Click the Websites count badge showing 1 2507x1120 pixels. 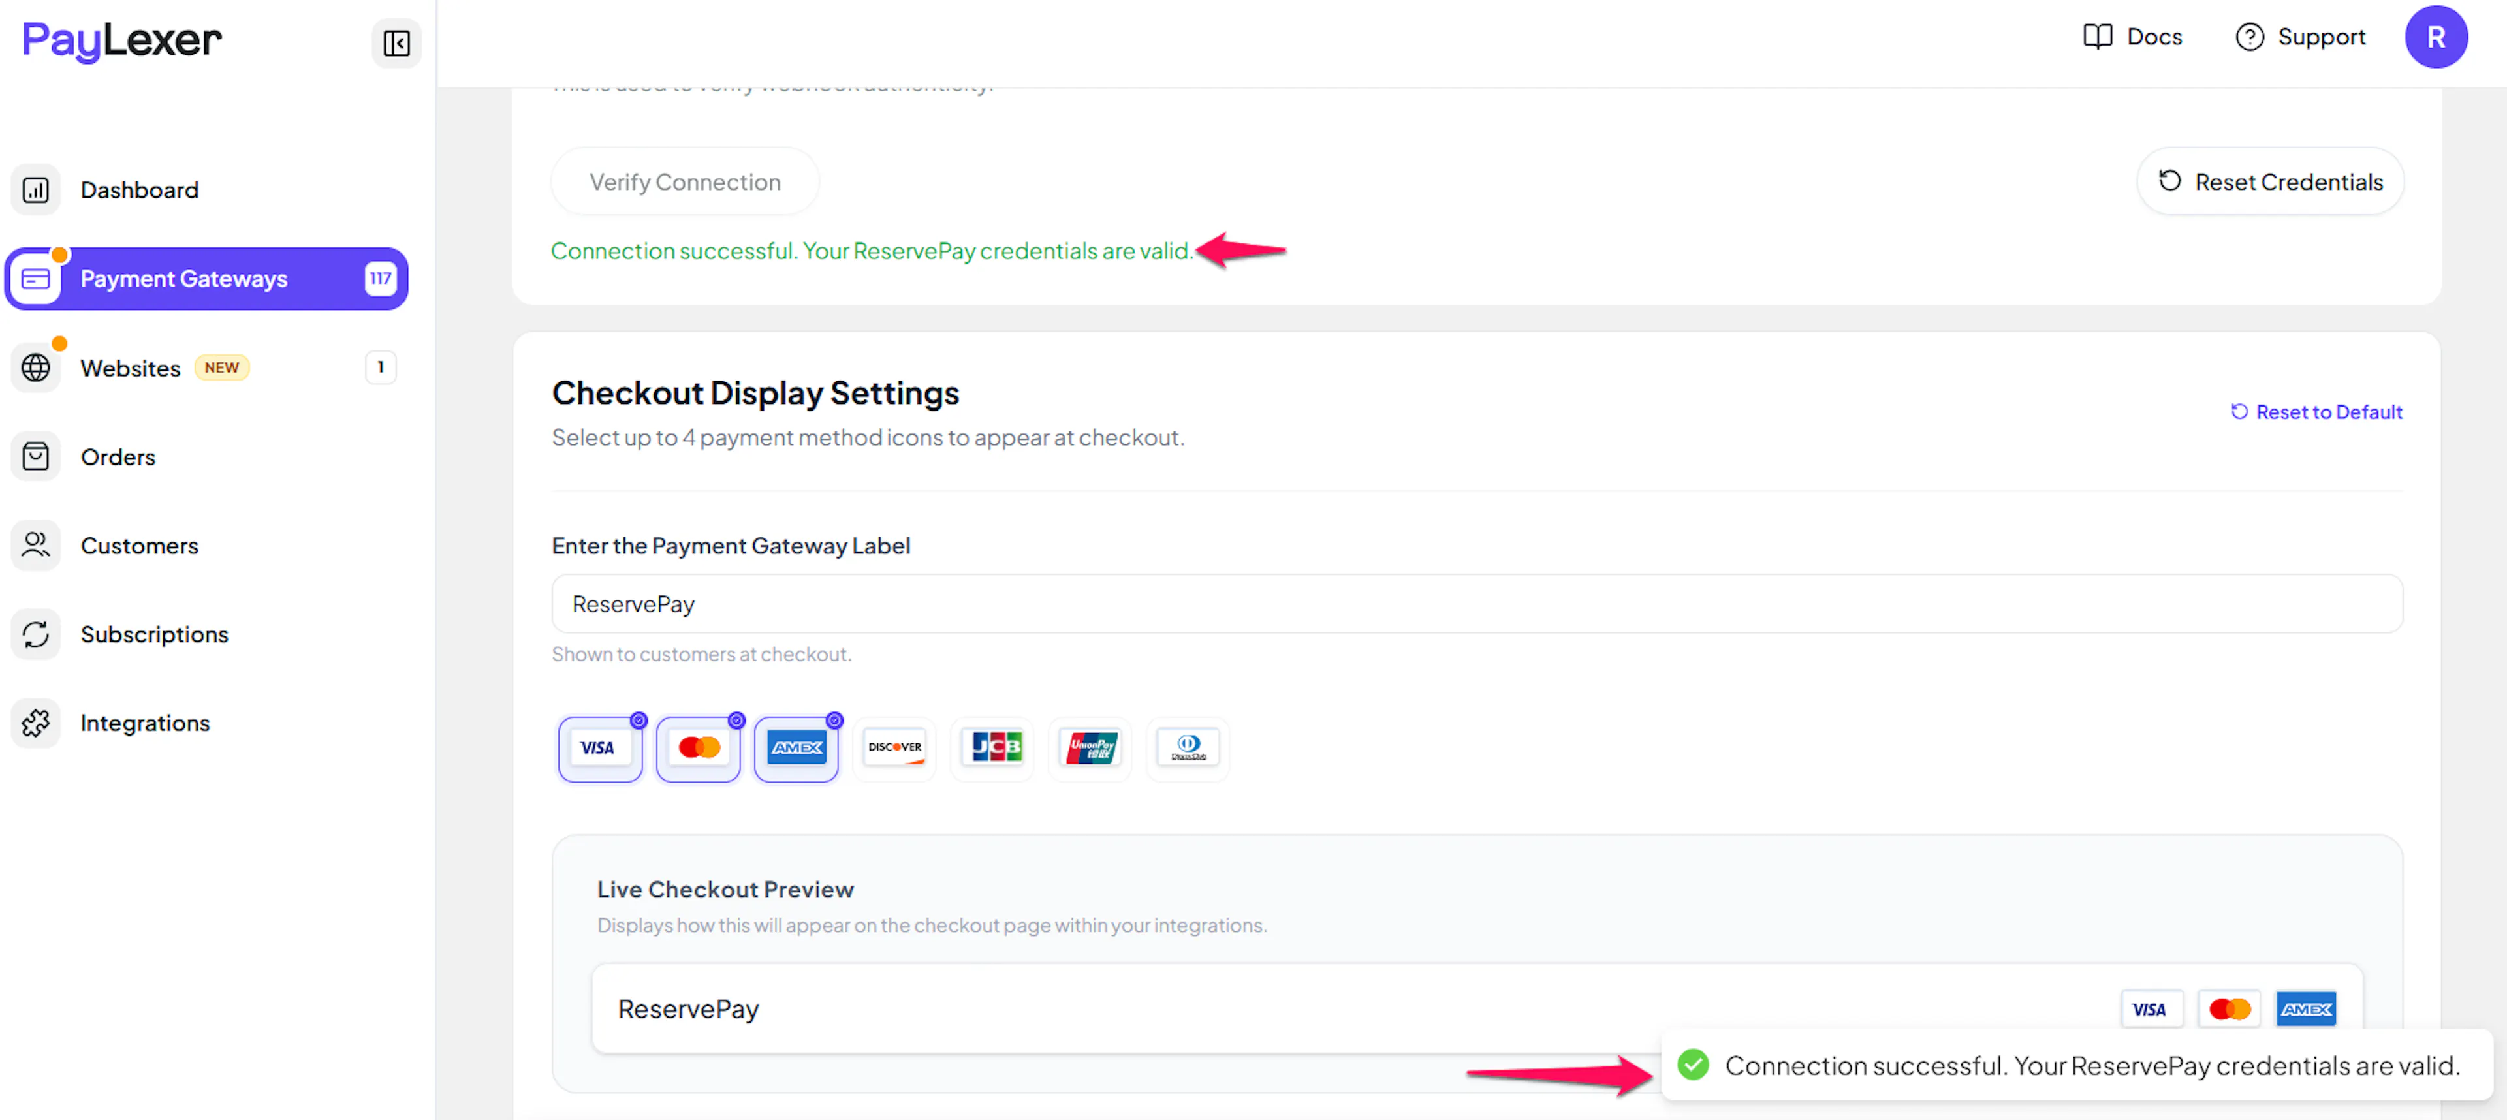coord(381,368)
